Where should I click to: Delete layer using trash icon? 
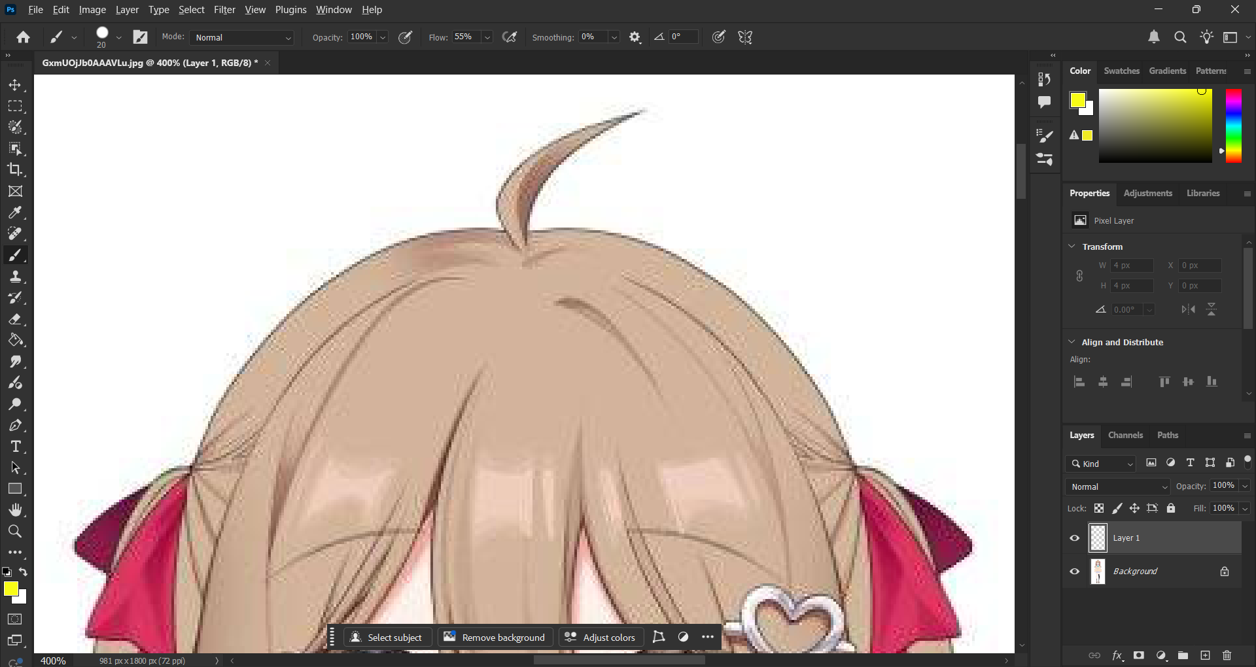pyautogui.click(x=1227, y=655)
